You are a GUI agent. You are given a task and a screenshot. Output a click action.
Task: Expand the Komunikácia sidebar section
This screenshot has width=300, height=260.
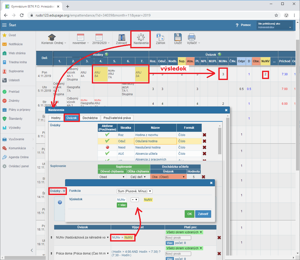pyautogui.click(x=18, y=148)
